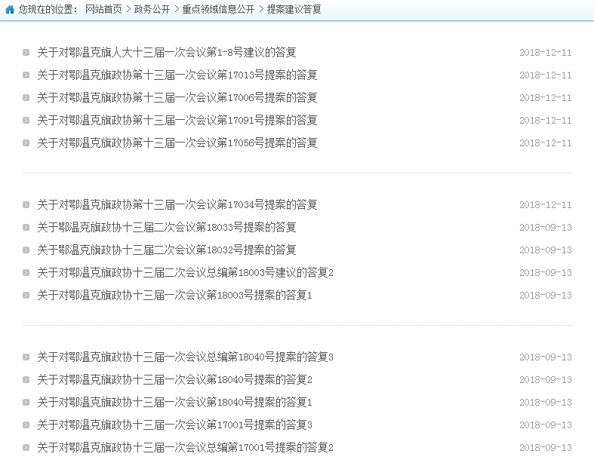Open 政务公开 in the breadcrumb
594x469 pixels.
click(152, 10)
